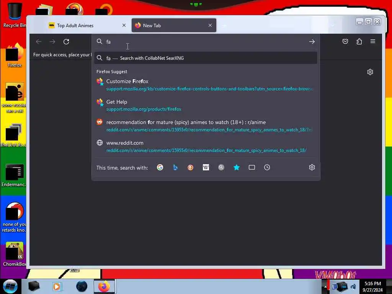Open the Windows Start button
392x294 pixels.
(x=10, y=286)
